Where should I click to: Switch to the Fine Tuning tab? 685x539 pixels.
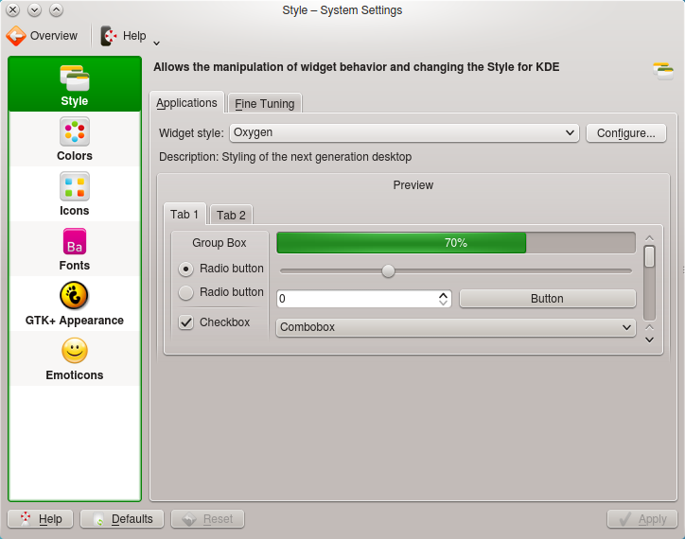point(264,103)
